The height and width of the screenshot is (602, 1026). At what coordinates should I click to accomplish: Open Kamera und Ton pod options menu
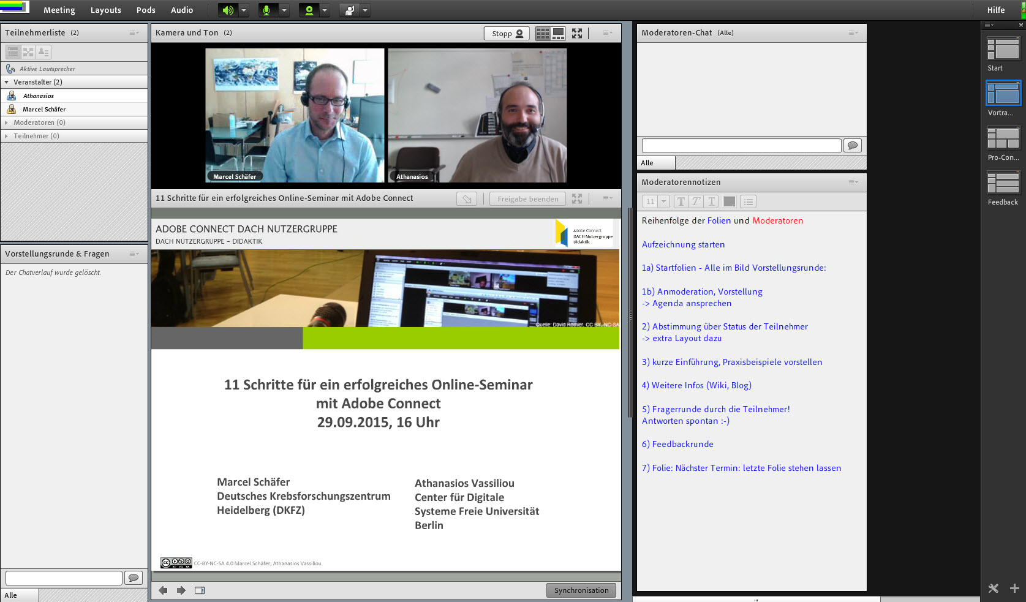[607, 33]
